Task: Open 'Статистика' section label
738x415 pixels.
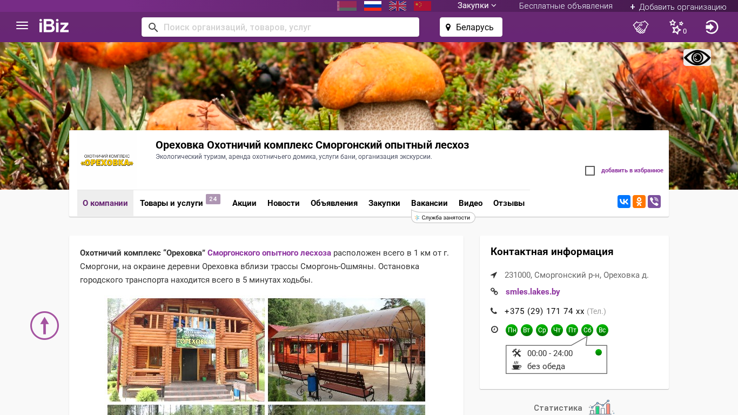Action: [558, 408]
